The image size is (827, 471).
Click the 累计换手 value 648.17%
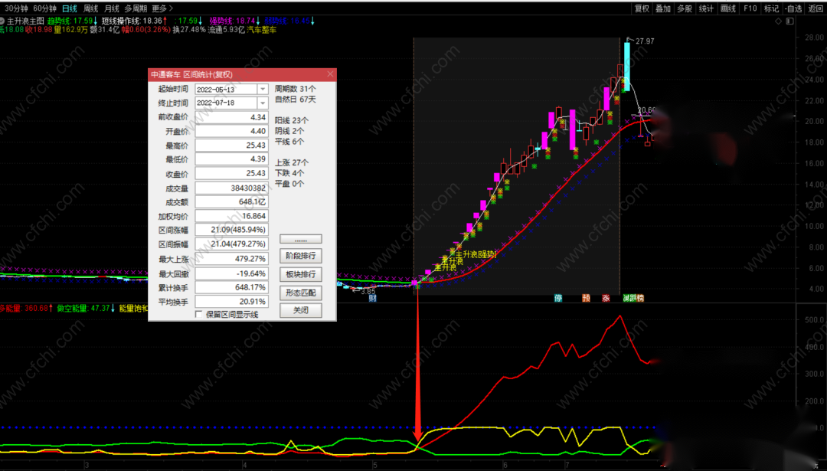pos(231,287)
